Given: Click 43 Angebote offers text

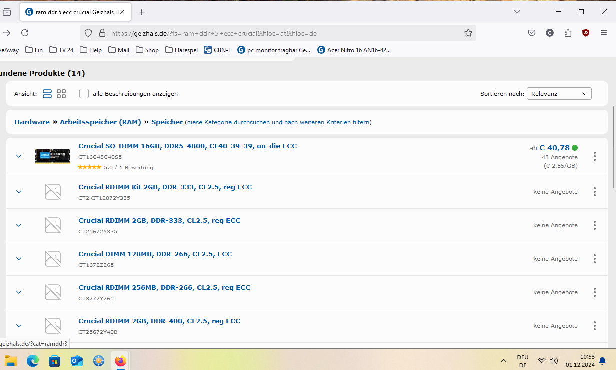Looking at the screenshot, I should (560, 157).
